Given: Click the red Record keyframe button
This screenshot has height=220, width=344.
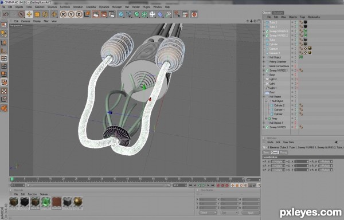Looking at the screenshot, I should click(x=218, y=186).
